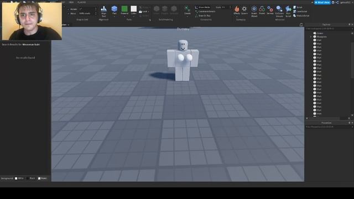This screenshot has width=354, height=199.
Task: Open Collision Groups editor
Action: pos(279,11)
